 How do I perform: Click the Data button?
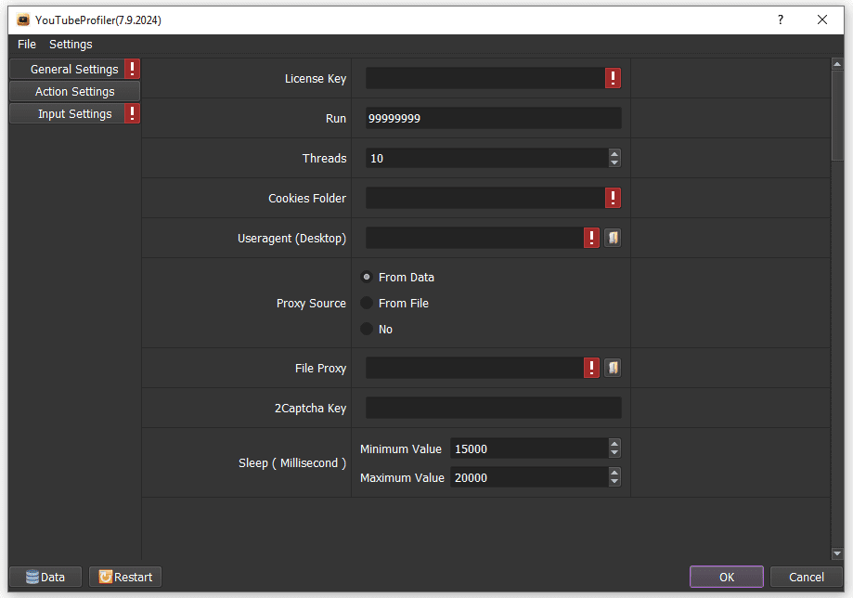click(x=45, y=577)
